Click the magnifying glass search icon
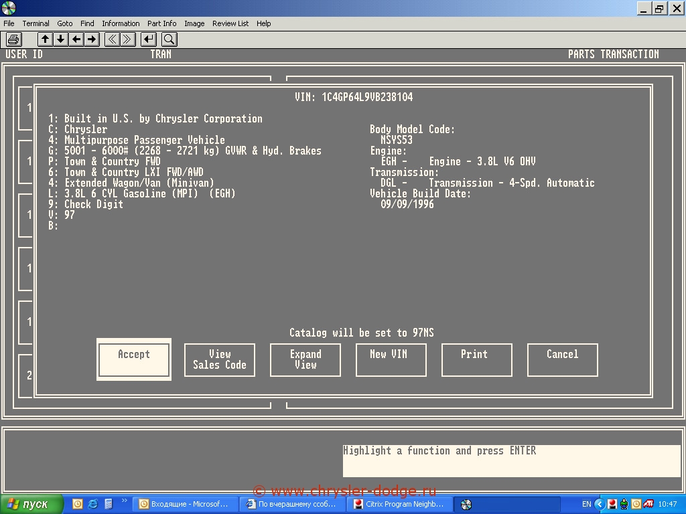686x514 pixels. pos(169,39)
